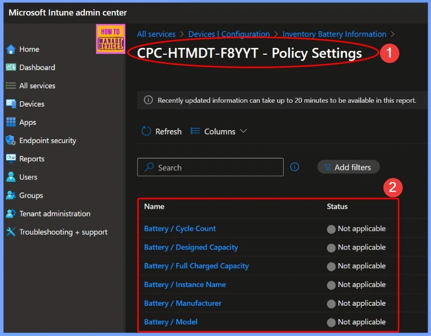This screenshot has height=336, width=431.
Task: Open Battery / Full Charged Capacity setting
Action: point(196,266)
